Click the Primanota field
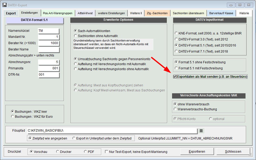The height and width of the screenshot is (160, 256). [x=49, y=68]
